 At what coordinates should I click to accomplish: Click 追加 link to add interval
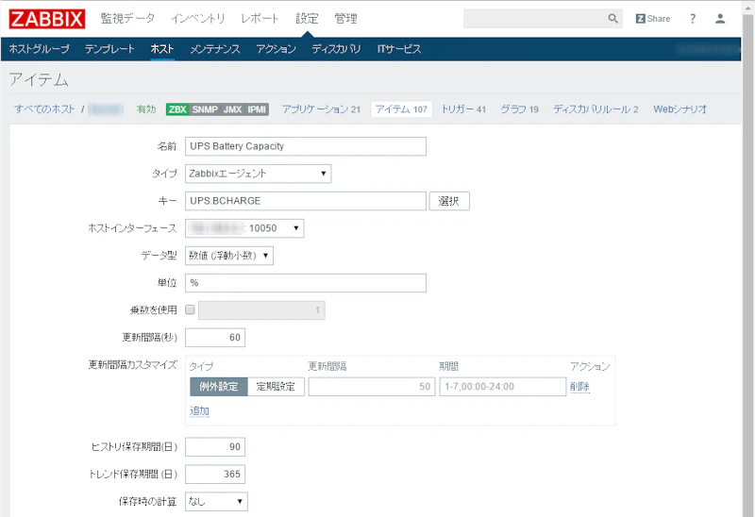199,410
